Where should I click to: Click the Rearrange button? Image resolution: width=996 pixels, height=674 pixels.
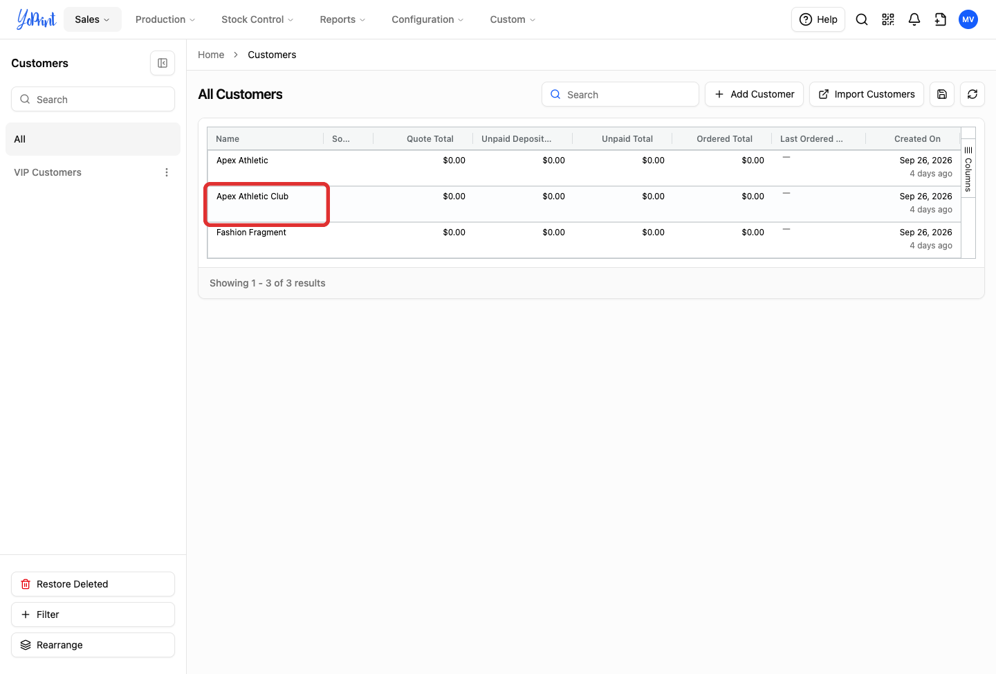click(x=93, y=645)
